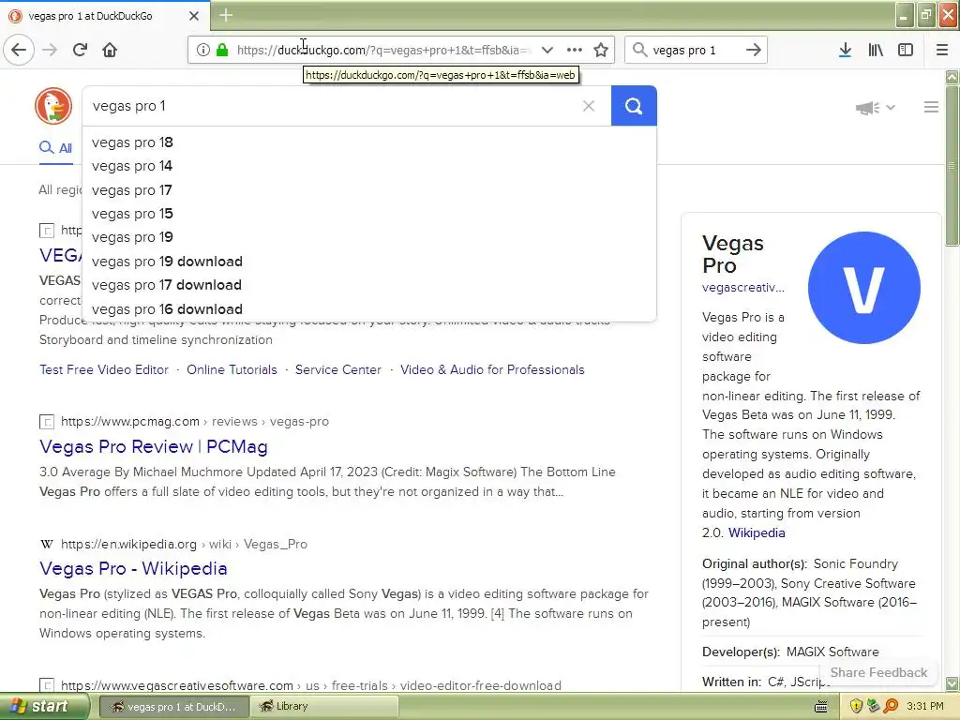Viewport: 960px width, 720px height.
Task: Close the vegas pro 1 tab
Action: point(194,16)
